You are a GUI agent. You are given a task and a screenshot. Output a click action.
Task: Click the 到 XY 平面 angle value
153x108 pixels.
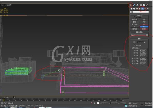(x=143, y=59)
